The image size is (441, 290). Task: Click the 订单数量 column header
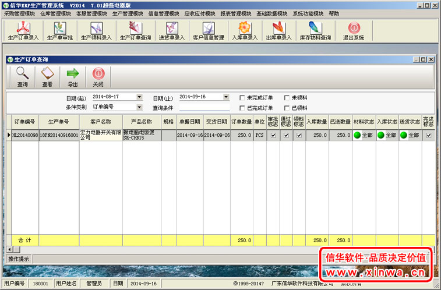(x=242, y=122)
